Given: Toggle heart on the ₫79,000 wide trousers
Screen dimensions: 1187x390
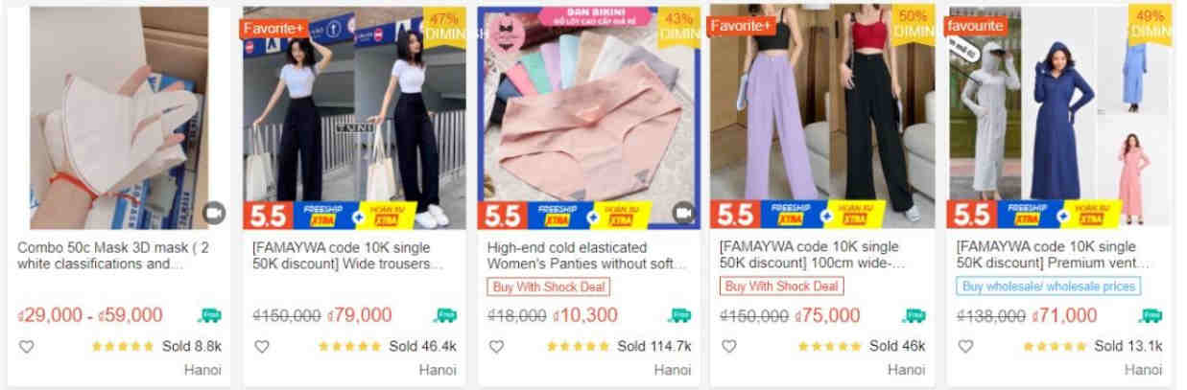Looking at the screenshot, I should click(261, 347).
